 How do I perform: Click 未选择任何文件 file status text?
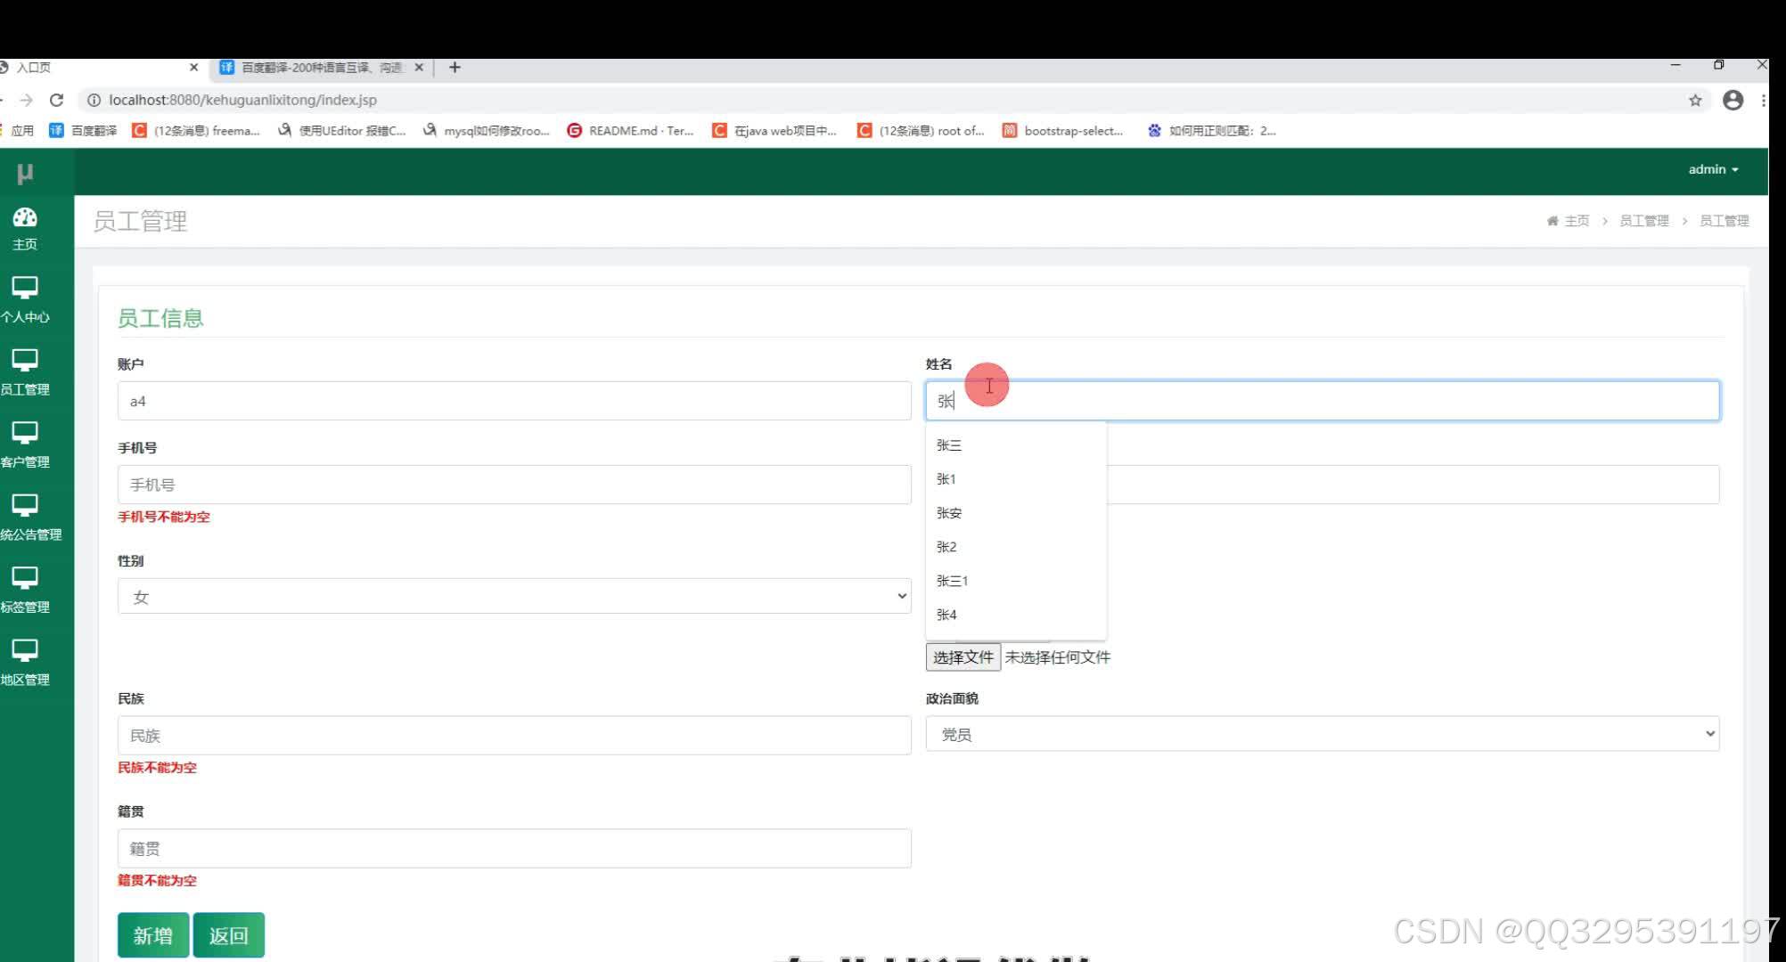pos(1058,657)
